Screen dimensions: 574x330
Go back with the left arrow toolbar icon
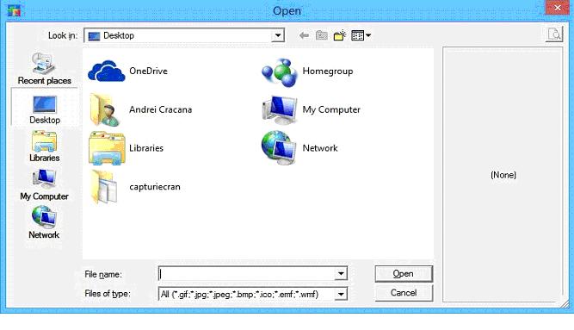(x=304, y=35)
